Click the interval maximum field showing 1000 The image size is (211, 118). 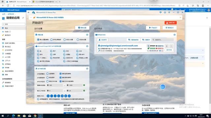pos(75,85)
